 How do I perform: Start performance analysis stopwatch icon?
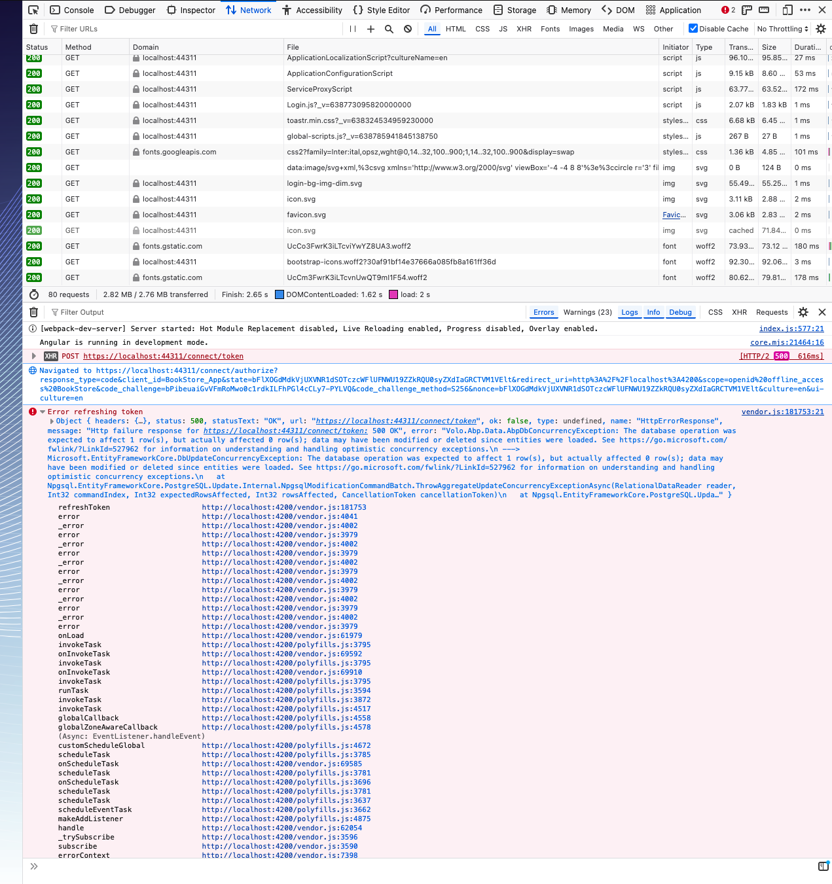(34, 294)
